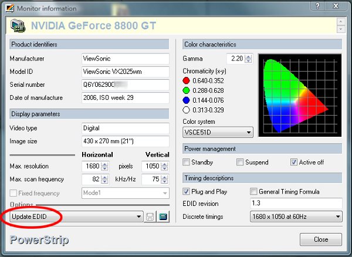
Task: Click the Model ID field
Action: (x=126, y=72)
